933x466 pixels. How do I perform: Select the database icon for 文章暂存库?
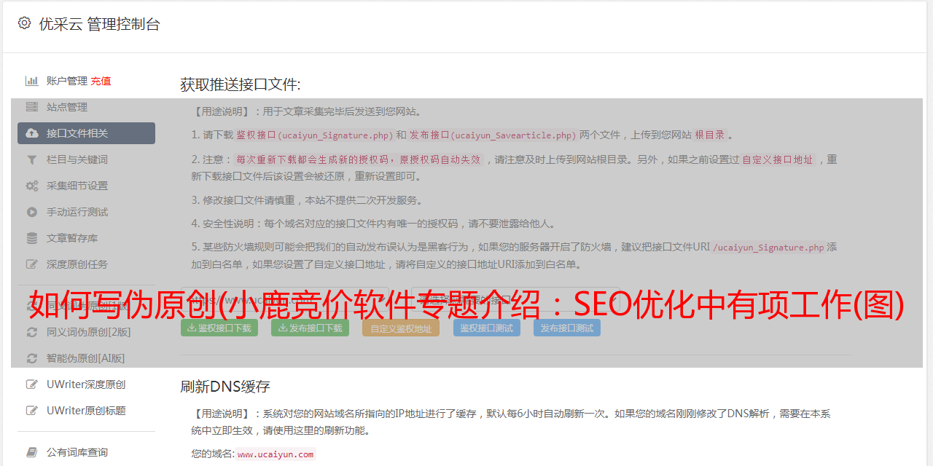[32, 238]
